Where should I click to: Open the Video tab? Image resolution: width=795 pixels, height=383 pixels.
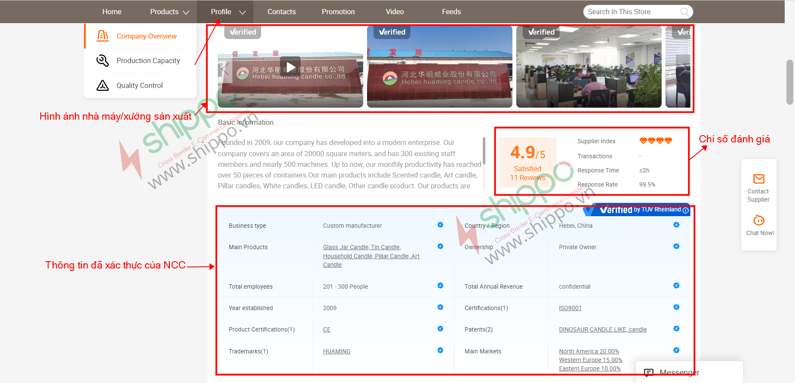point(395,12)
